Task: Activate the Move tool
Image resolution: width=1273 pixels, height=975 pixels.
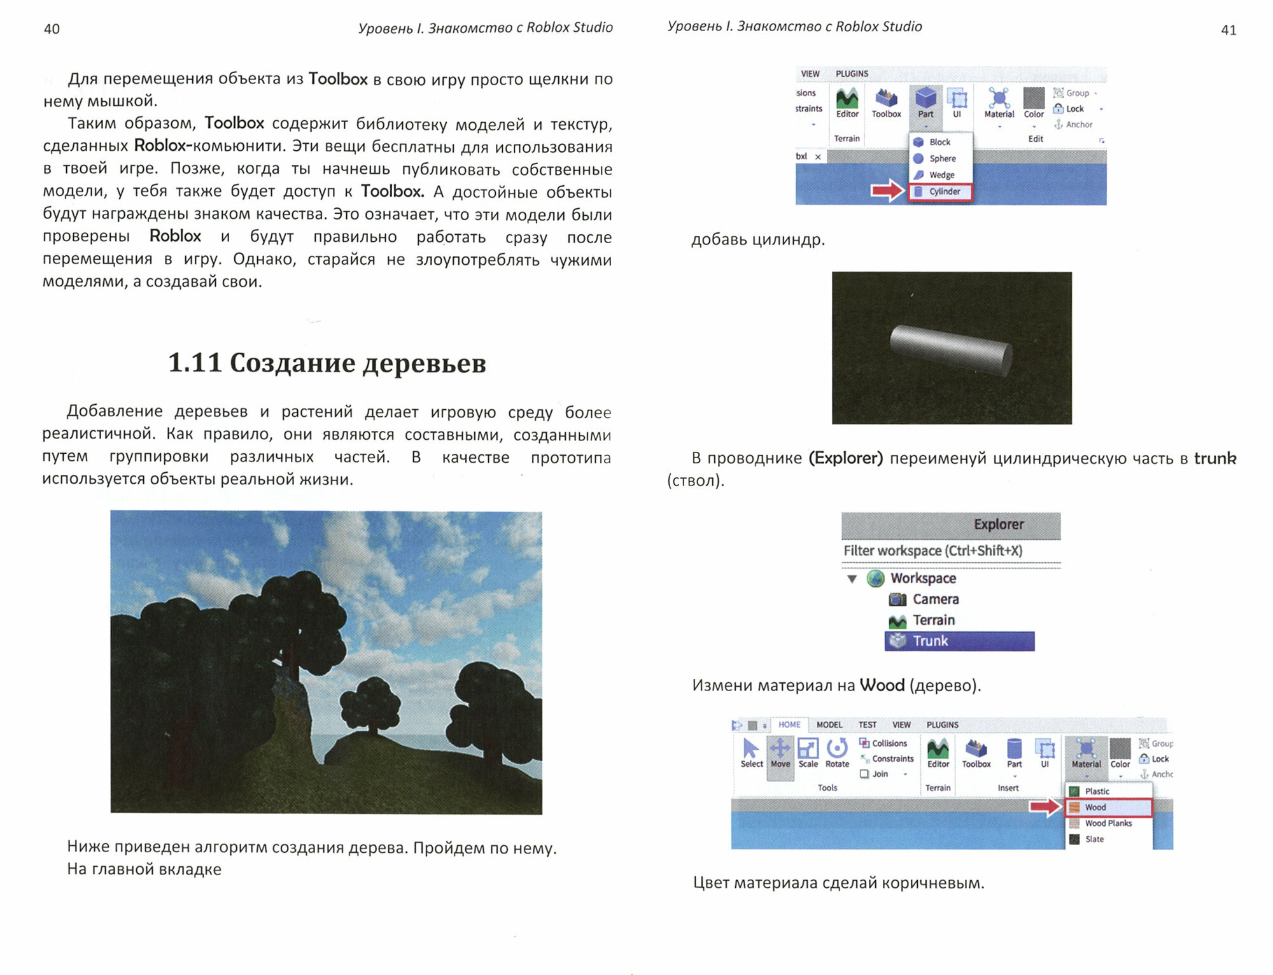Action: [x=780, y=753]
